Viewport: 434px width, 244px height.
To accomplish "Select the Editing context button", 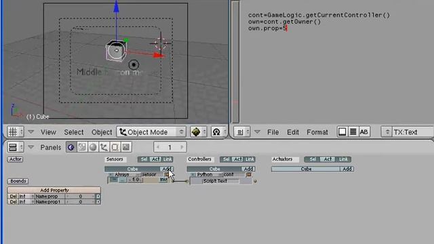I will click(x=115, y=147).
